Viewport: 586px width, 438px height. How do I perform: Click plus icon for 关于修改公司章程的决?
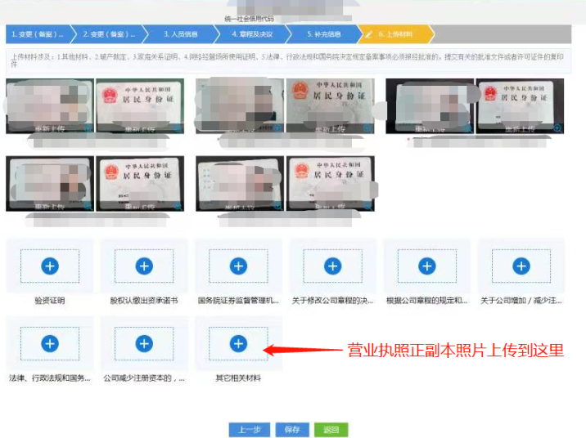click(332, 266)
